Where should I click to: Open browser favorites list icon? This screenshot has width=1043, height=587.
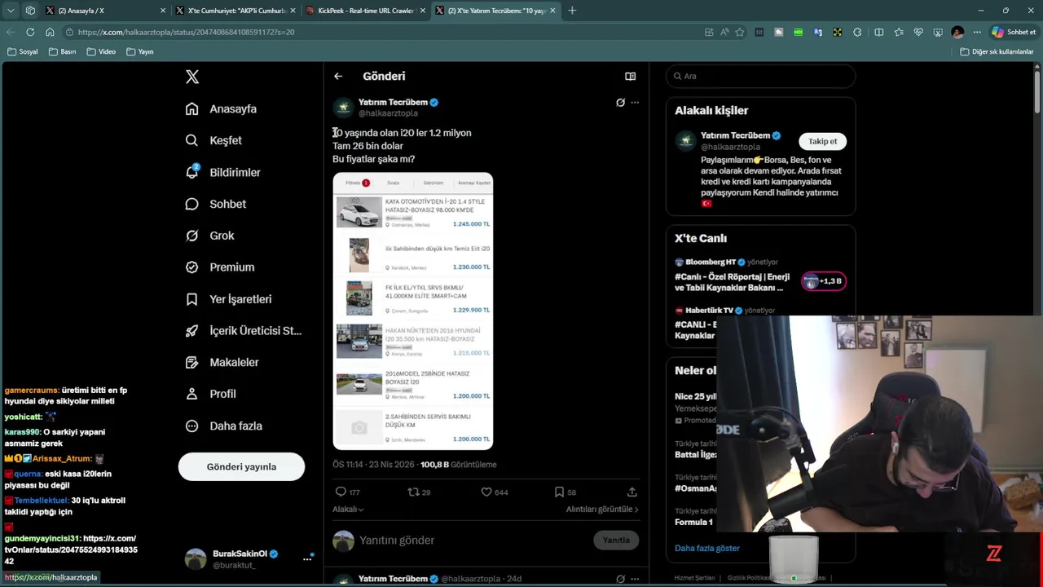(x=899, y=32)
